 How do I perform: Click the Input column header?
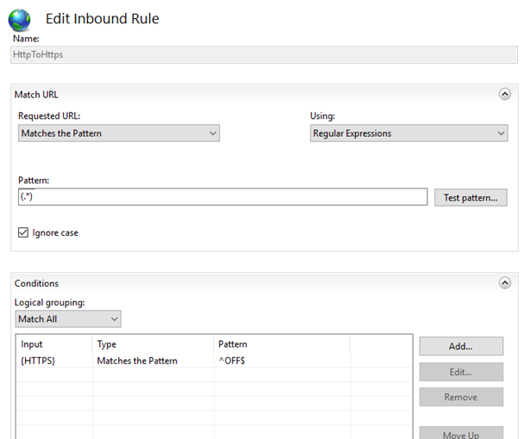point(53,344)
